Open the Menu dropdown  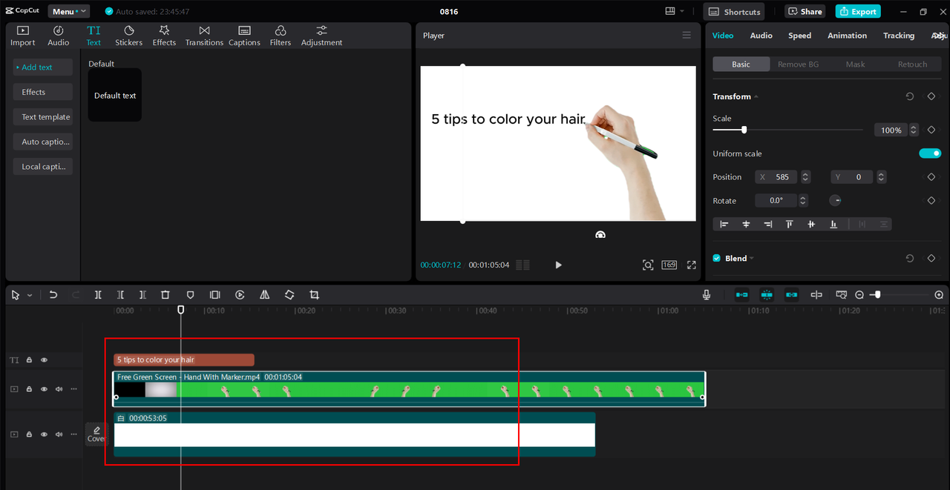click(x=69, y=11)
